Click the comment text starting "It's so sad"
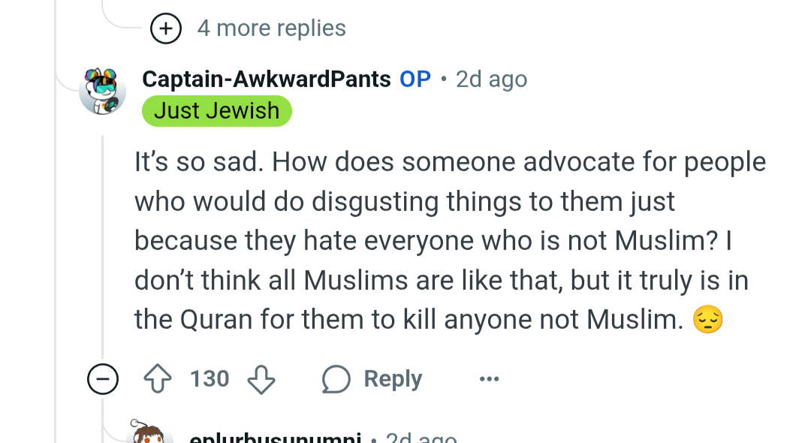Image resolution: width=811 pixels, height=443 pixels. pos(449,242)
